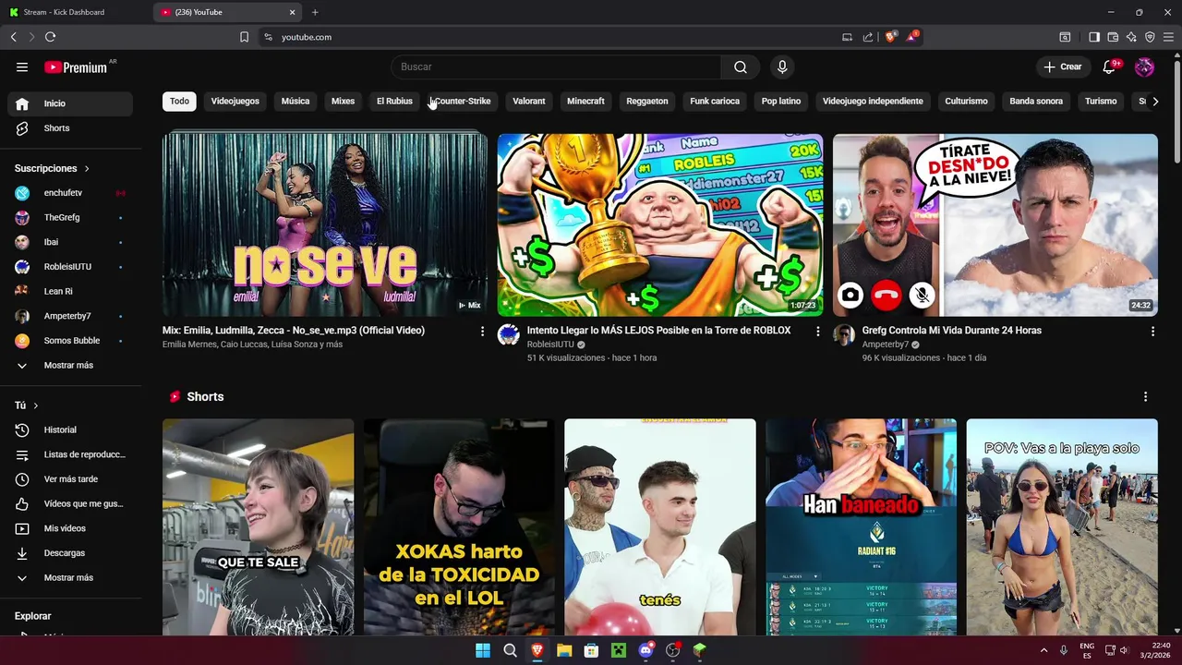Bookmark this page in address bar
Screen dimensions: 1182x665
(244, 37)
